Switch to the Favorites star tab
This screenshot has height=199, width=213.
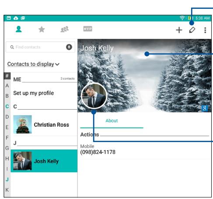[42, 29]
